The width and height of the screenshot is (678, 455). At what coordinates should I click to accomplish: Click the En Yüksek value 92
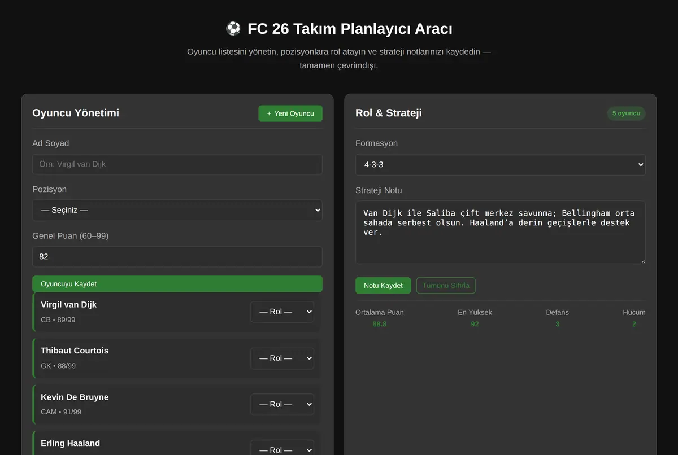tap(475, 324)
